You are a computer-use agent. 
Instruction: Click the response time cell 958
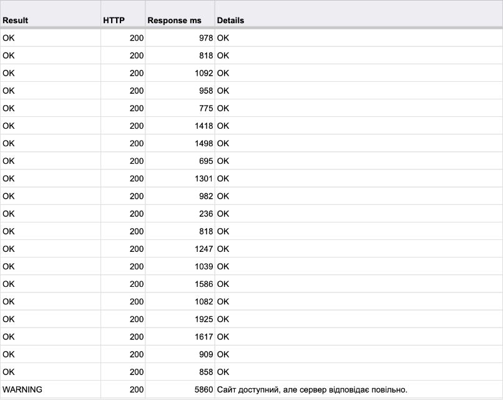pyautogui.click(x=180, y=91)
